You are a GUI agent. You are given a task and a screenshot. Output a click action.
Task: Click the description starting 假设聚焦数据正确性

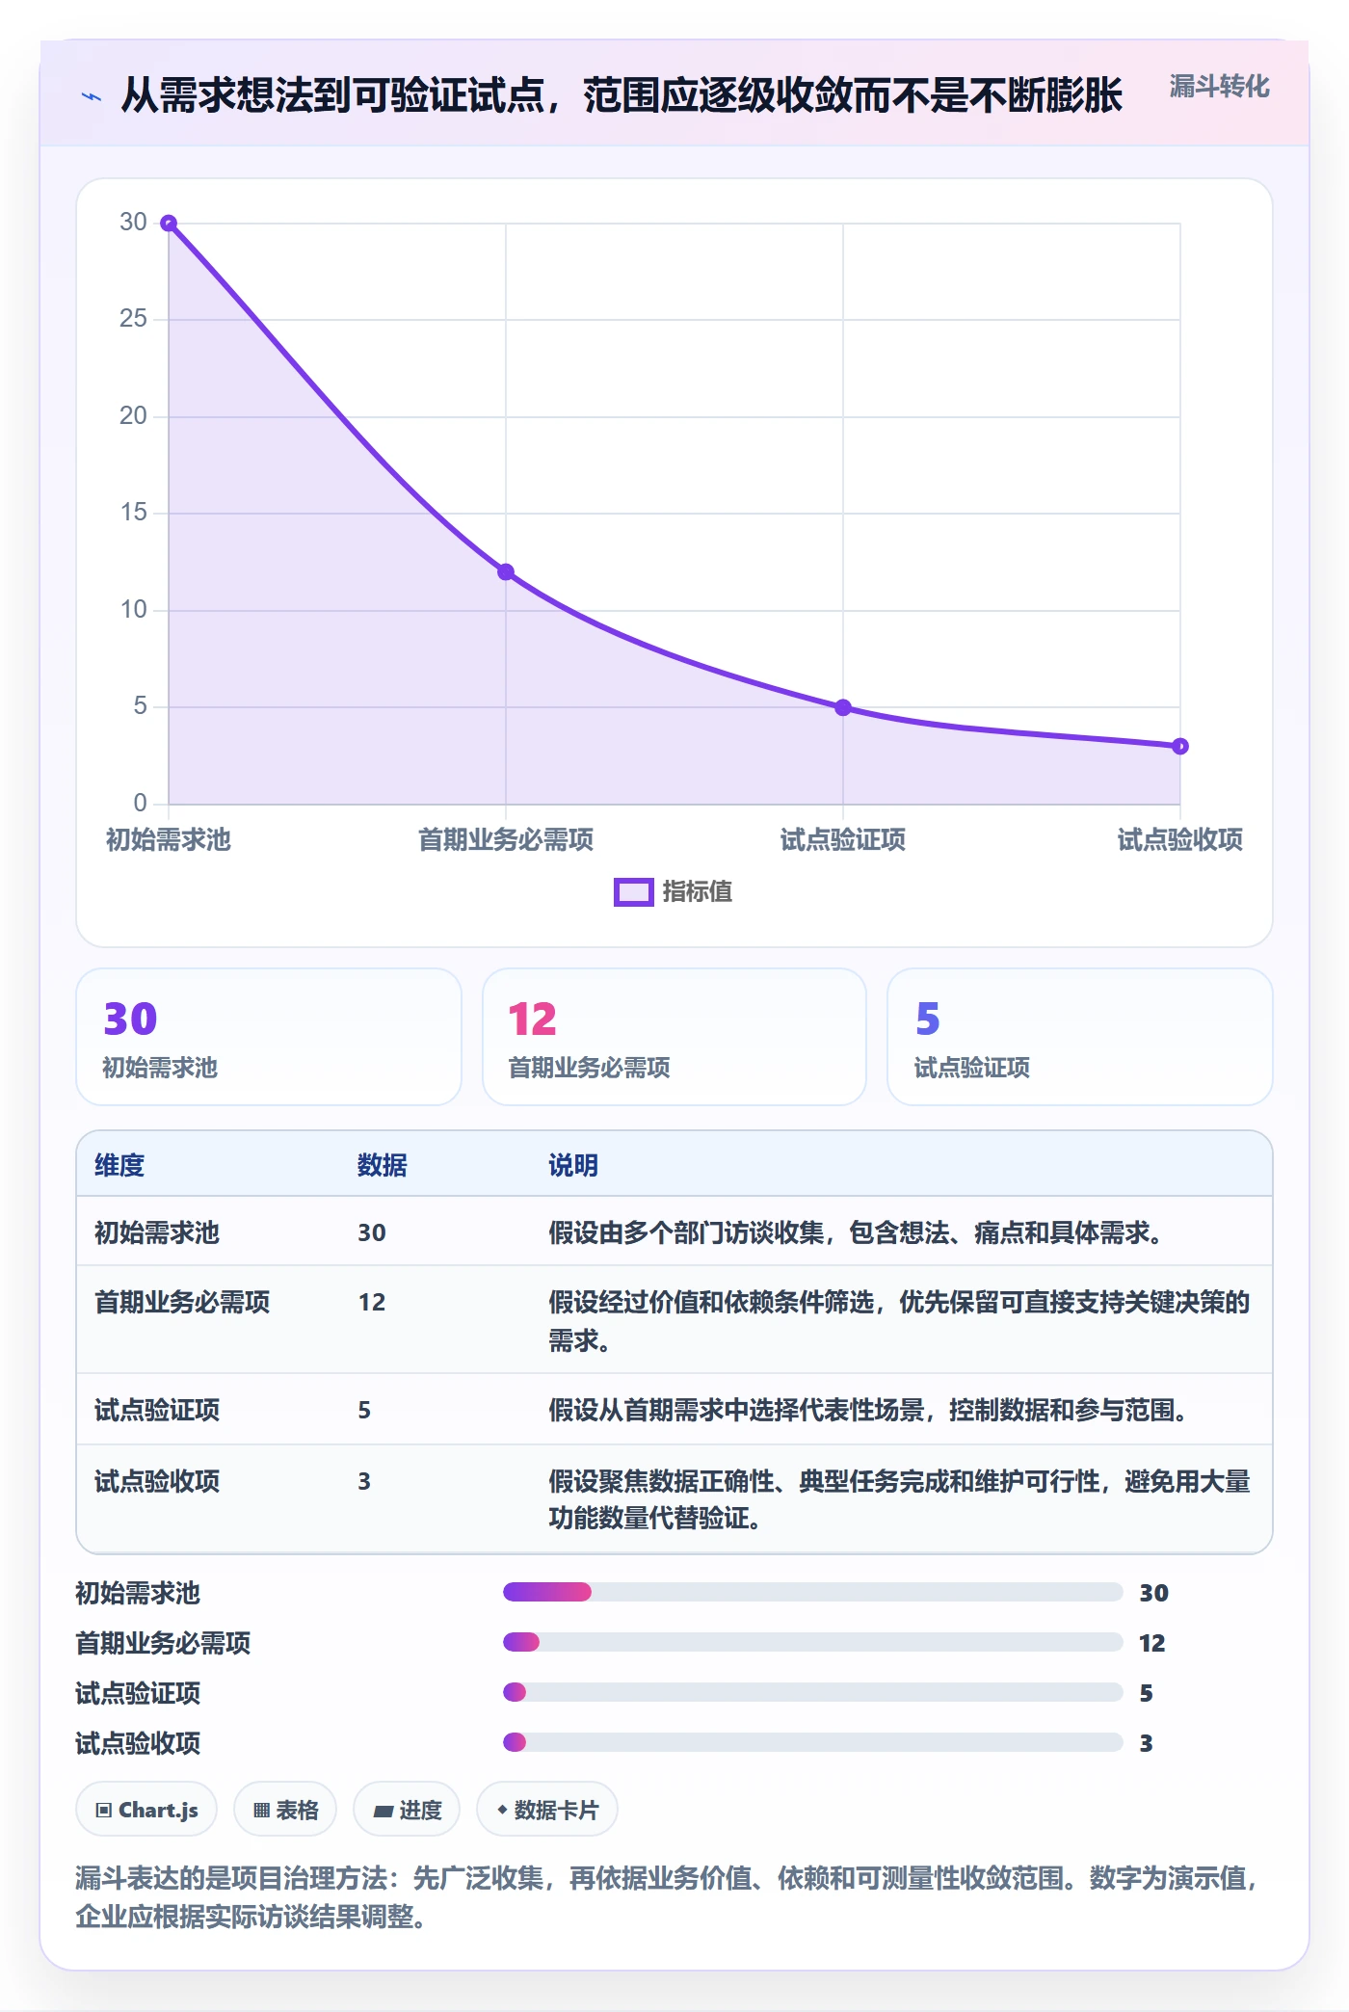[899, 1499]
